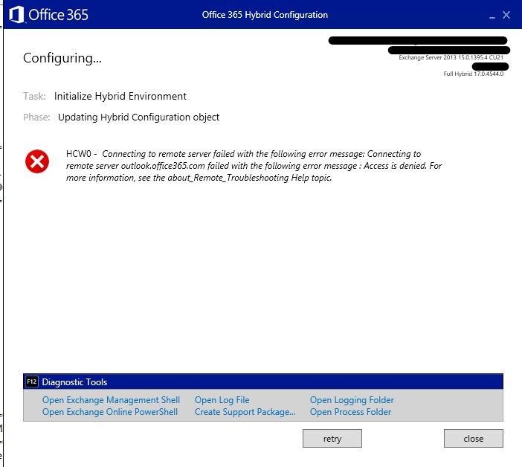Click 'Initialize Hybrid Environment' task text
This screenshot has width=522, height=467.
(120, 96)
